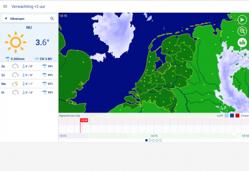The height and width of the screenshot is (171, 249).
Task: Click the red 13:28 timeline marker
Action: tap(84, 120)
